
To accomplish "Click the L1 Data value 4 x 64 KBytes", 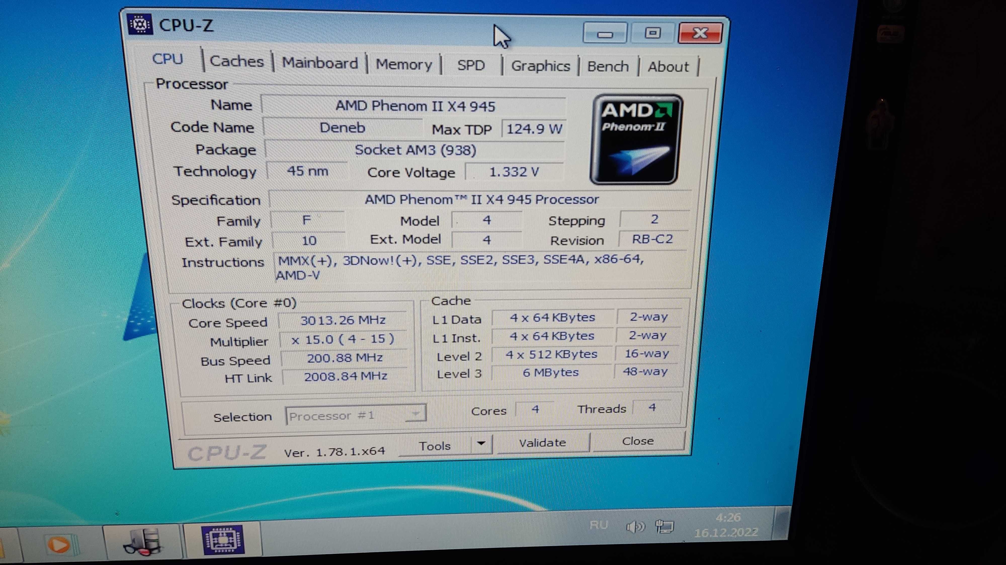I will tap(552, 317).
